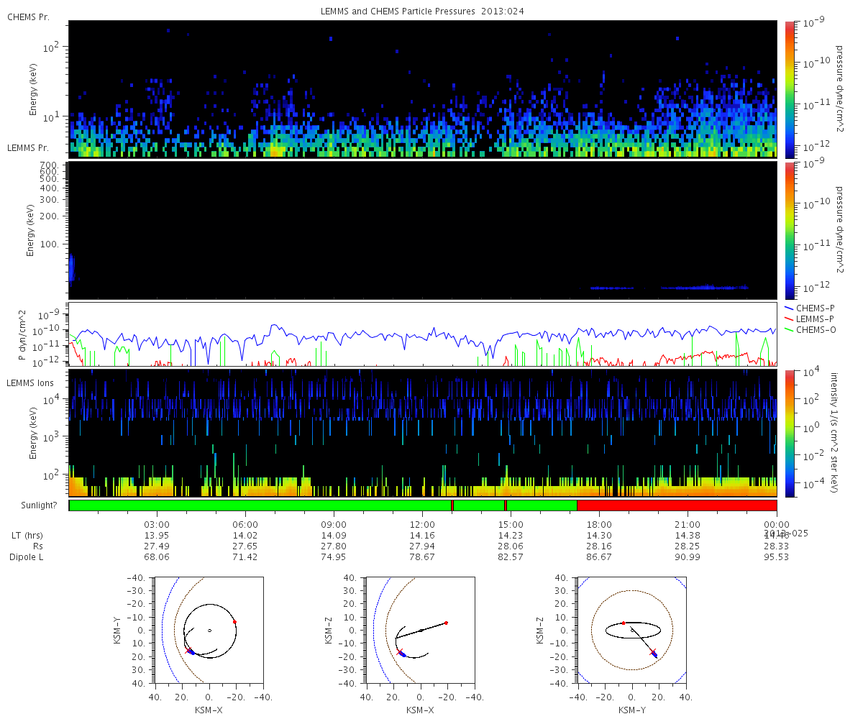
Task: Click the LEMMS pressure color bar
Action: 788,230
